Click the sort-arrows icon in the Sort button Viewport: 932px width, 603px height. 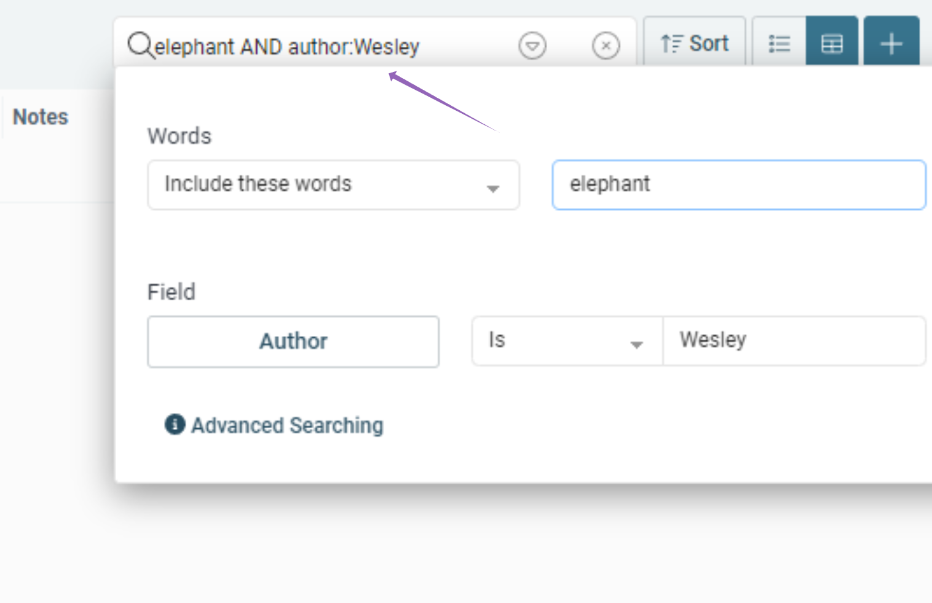pos(673,42)
